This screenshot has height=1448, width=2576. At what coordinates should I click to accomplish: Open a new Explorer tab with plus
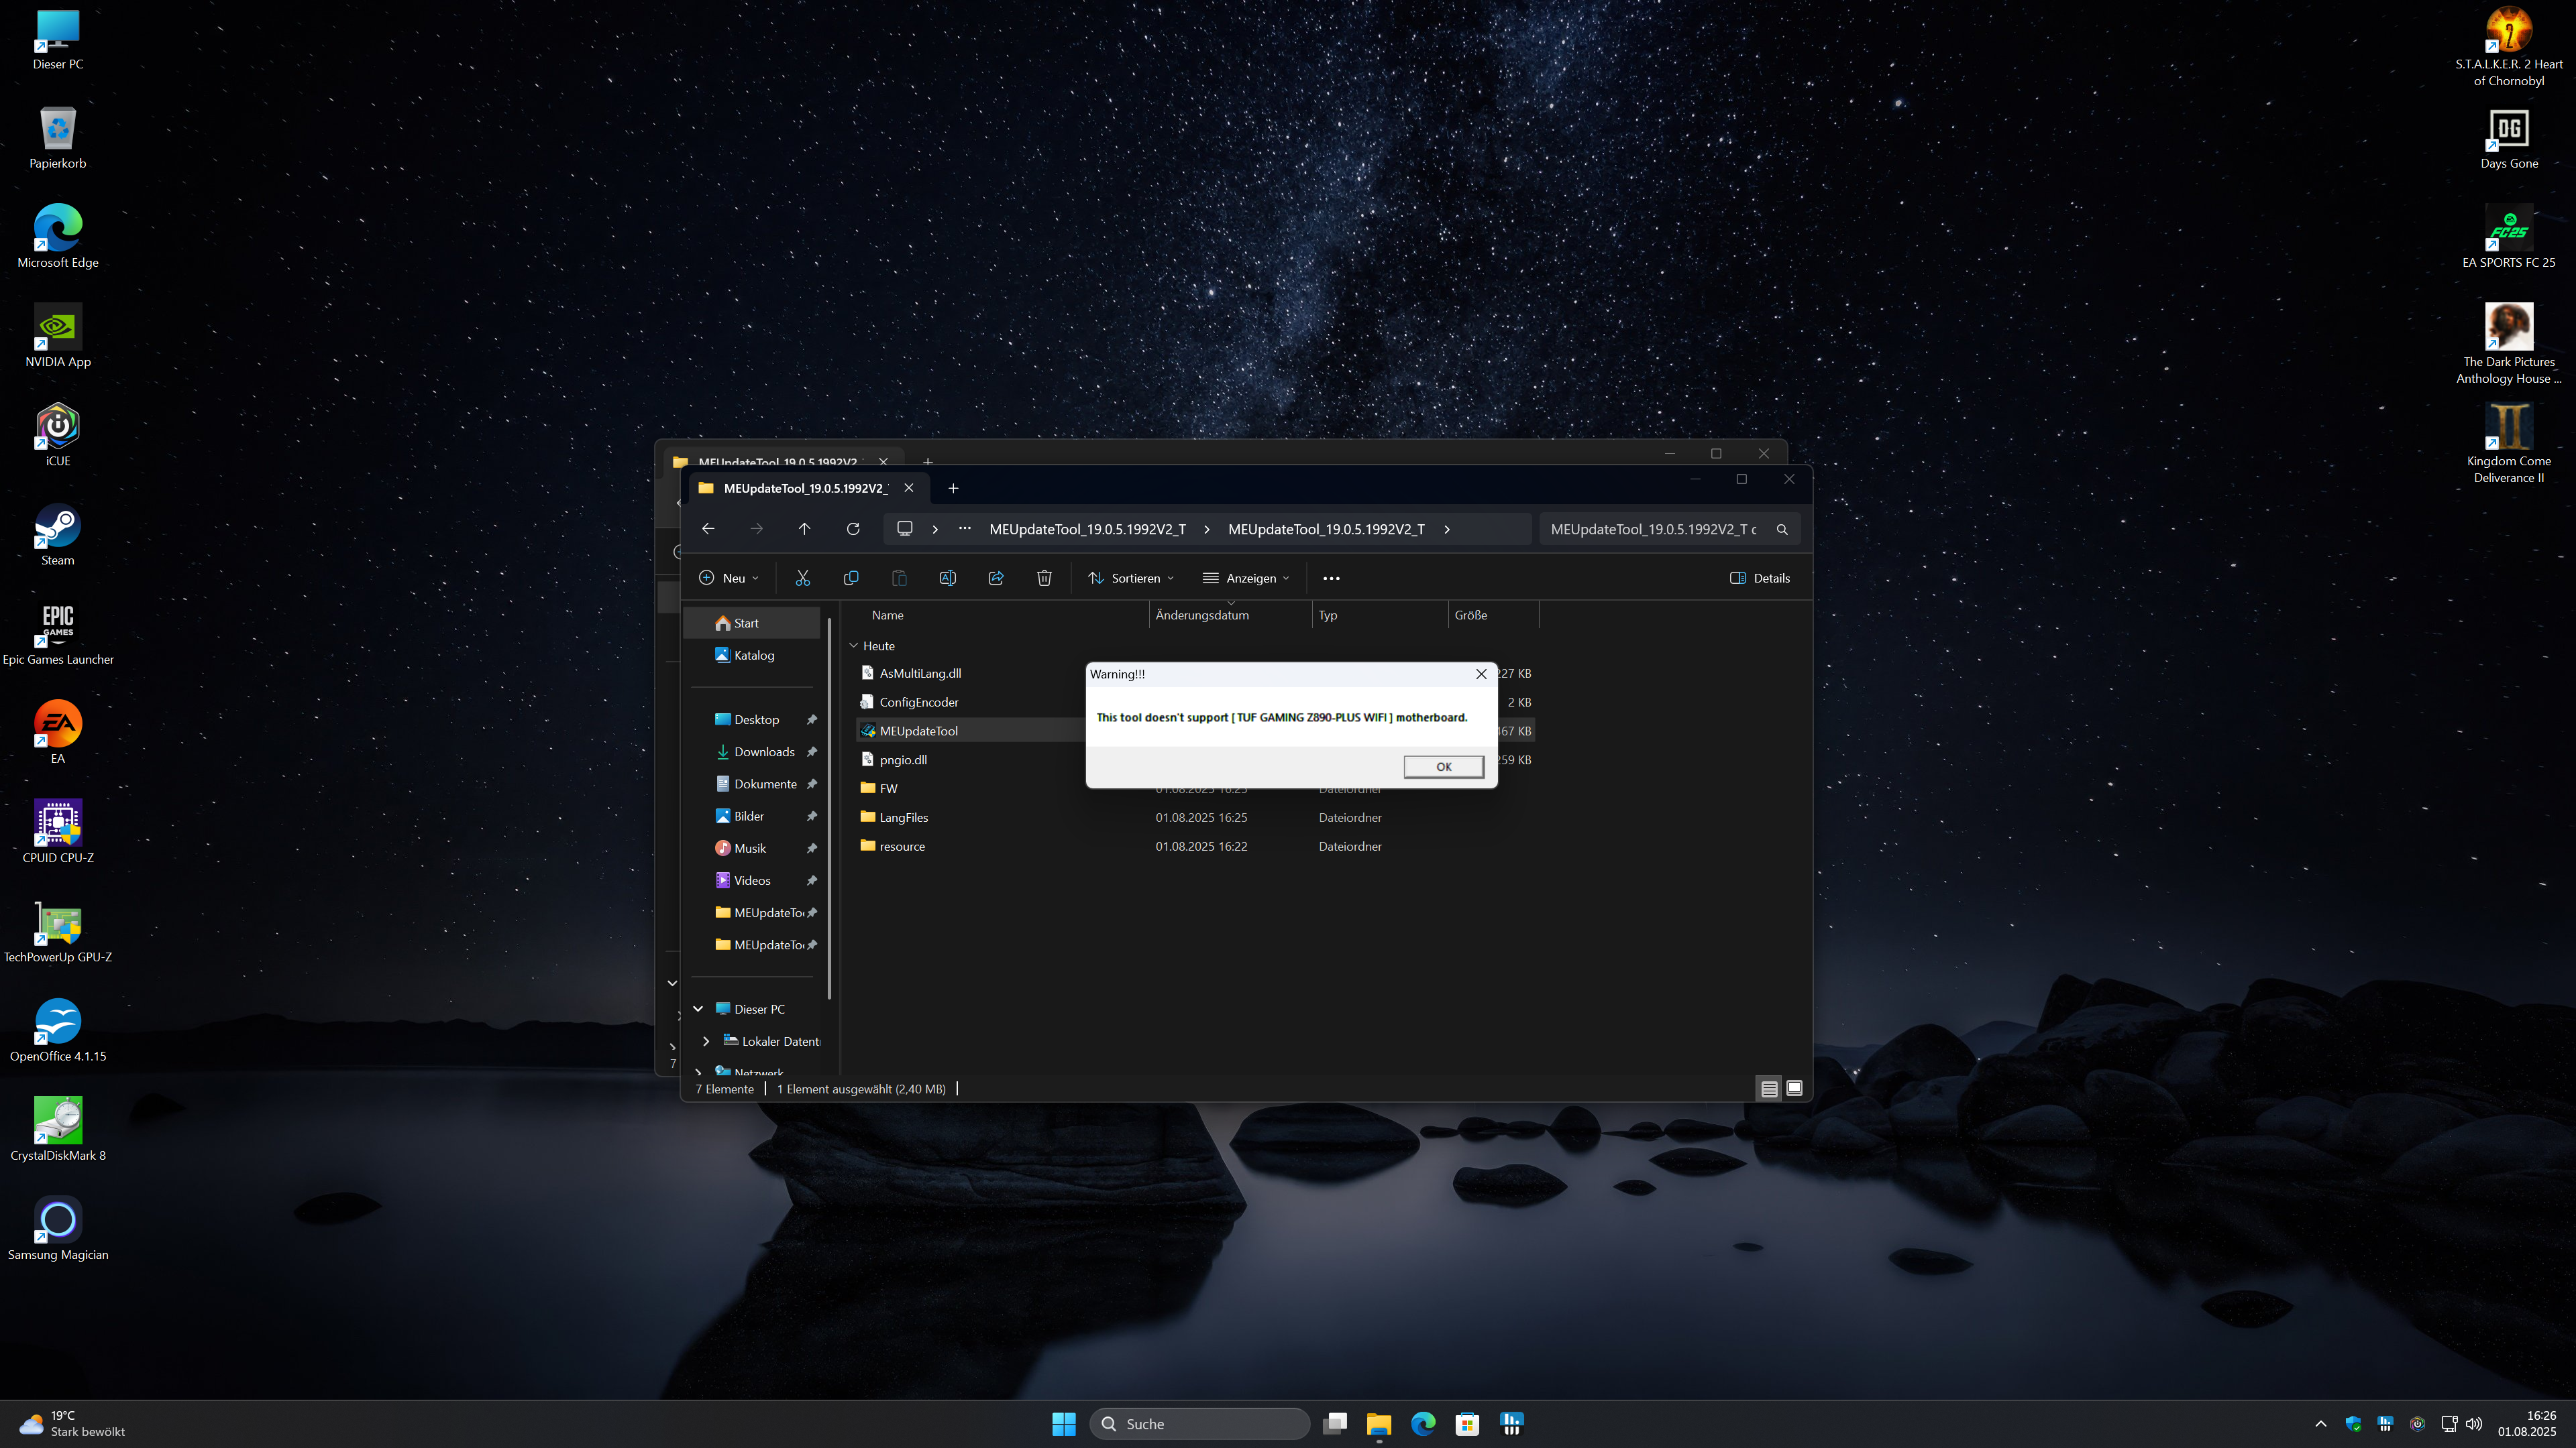coord(953,487)
